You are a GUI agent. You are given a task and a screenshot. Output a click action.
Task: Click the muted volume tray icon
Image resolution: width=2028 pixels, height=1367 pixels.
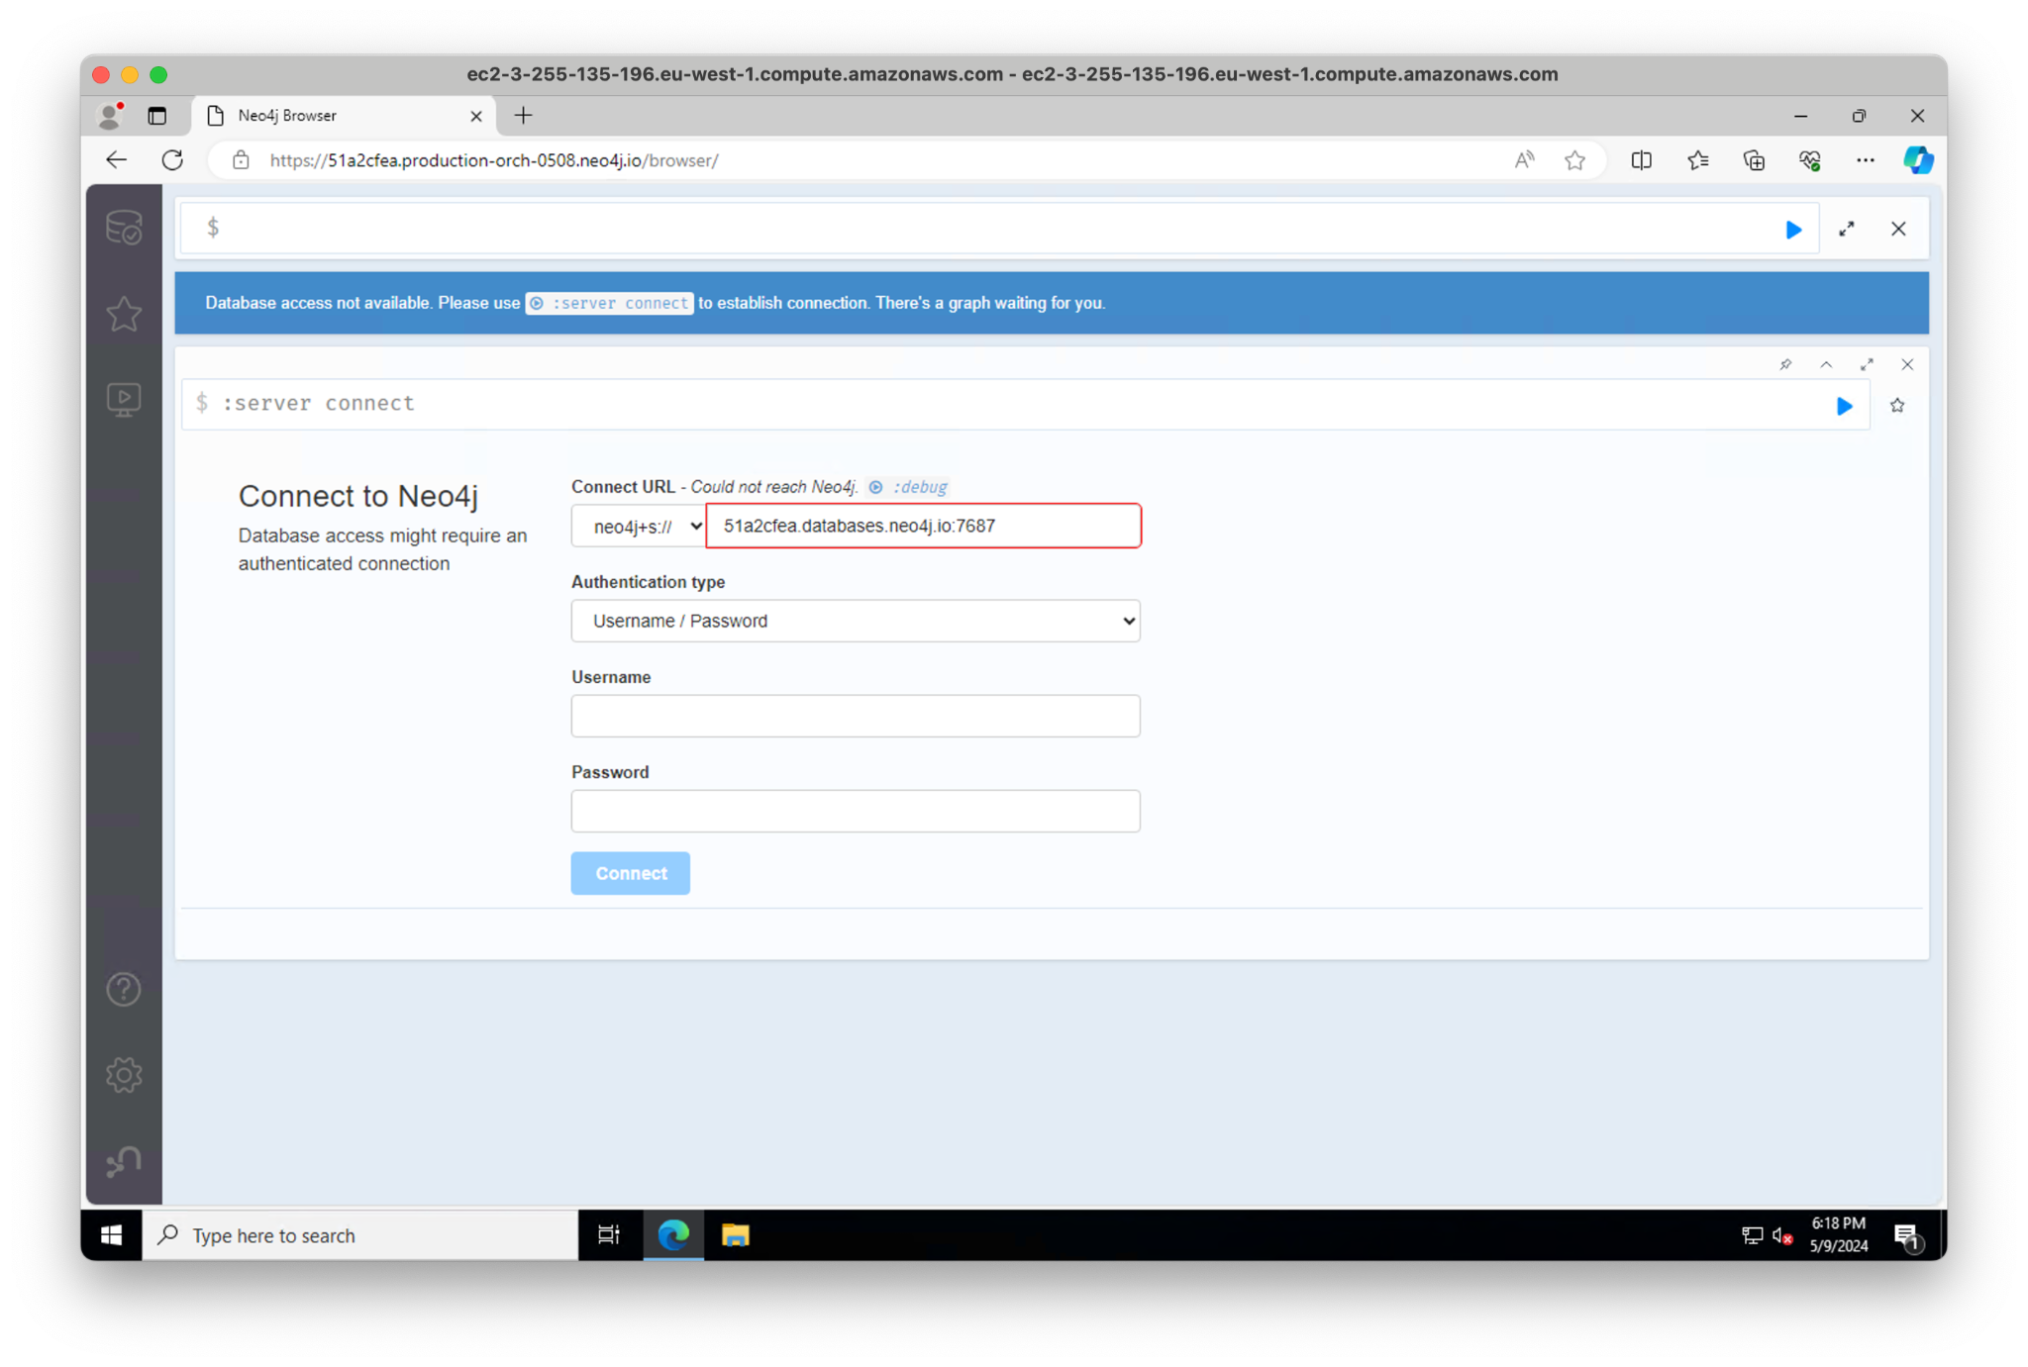(x=1782, y=1235)
